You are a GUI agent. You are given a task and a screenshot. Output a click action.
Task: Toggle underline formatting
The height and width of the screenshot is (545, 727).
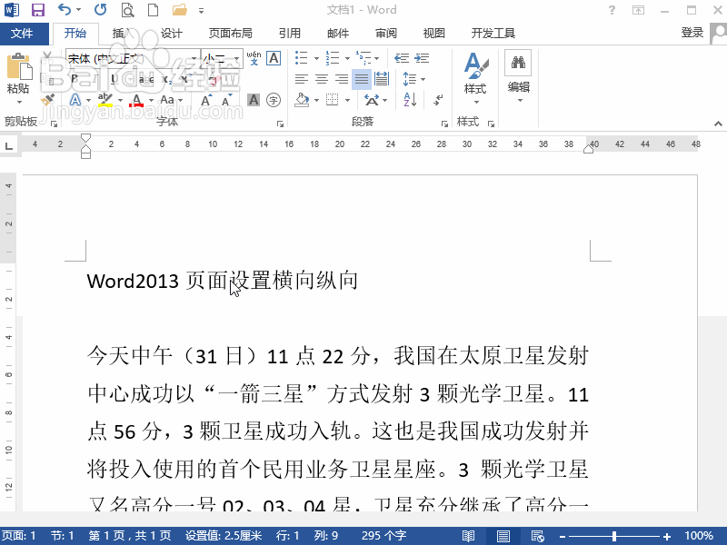[113, 78]
